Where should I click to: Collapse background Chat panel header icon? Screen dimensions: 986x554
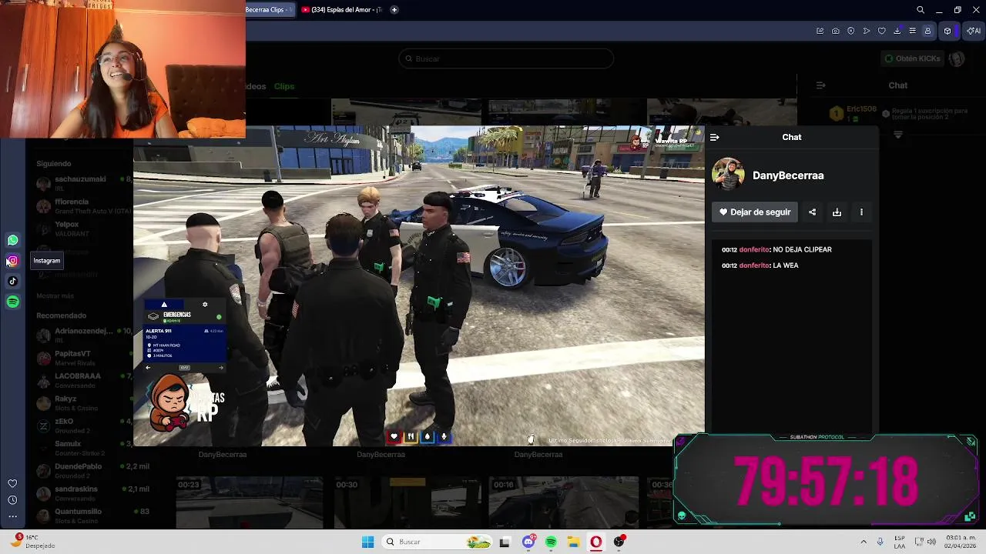pyautogui.click(x=820, y=85)
